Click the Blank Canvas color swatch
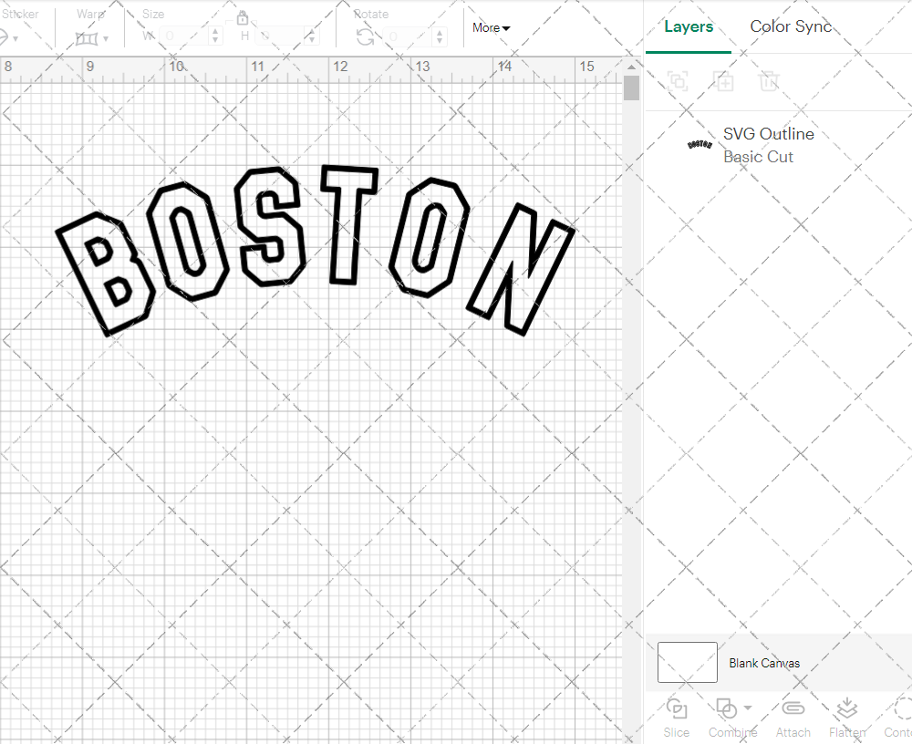Image resolution: width=912 pixels, height=744 pixels. [x=687, y=663]
